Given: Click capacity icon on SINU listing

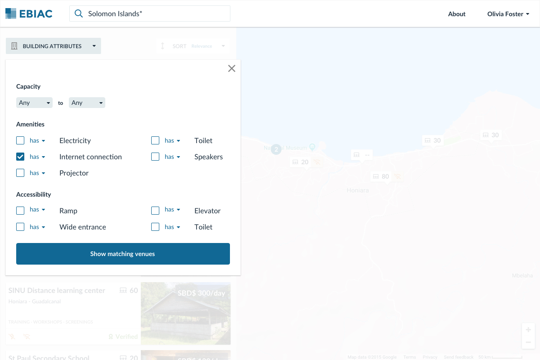Looking at the screenshot, I should [x=123, y=291].
